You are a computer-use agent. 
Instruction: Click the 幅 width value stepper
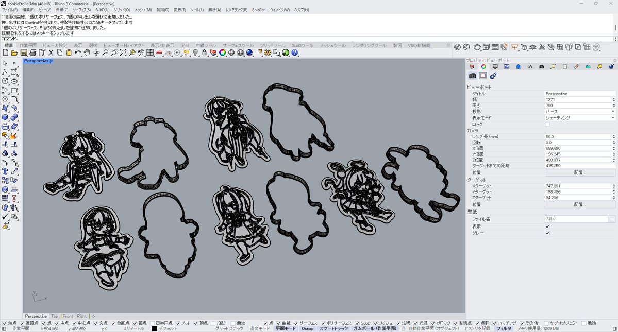[x=614, y=99]
